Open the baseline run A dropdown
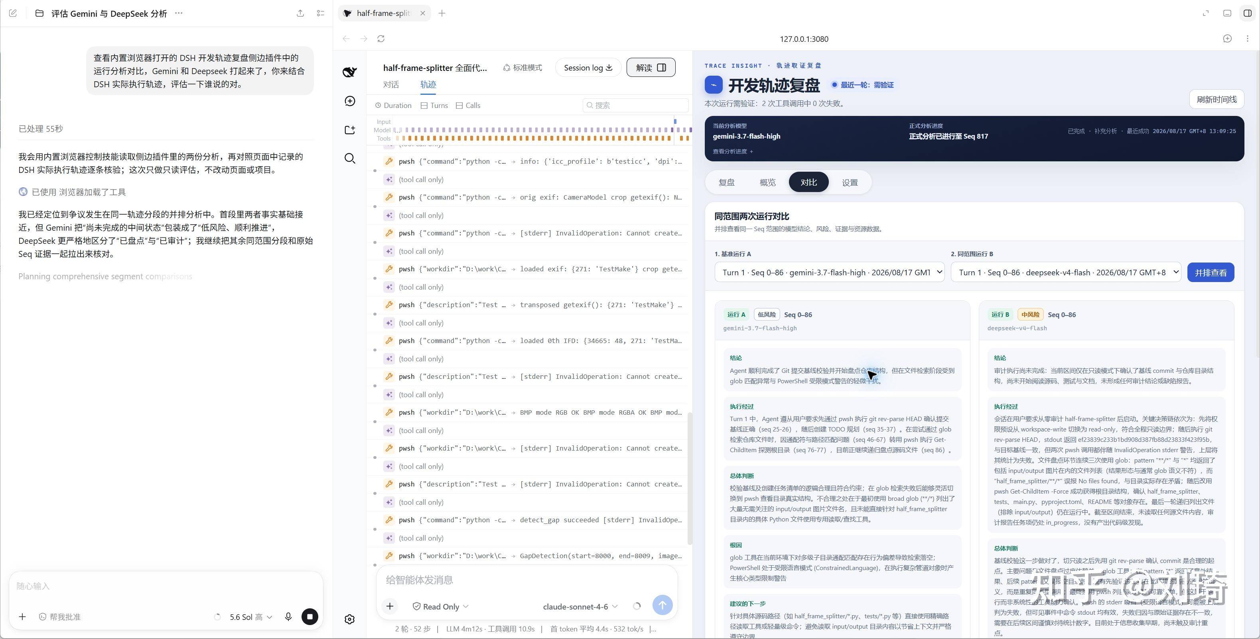The height and width of the screenshot is (639, 1260). pos(830,272)
